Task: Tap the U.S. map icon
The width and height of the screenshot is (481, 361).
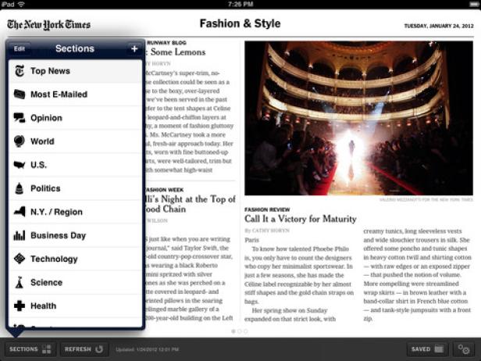Action: [x=20, y=165]
